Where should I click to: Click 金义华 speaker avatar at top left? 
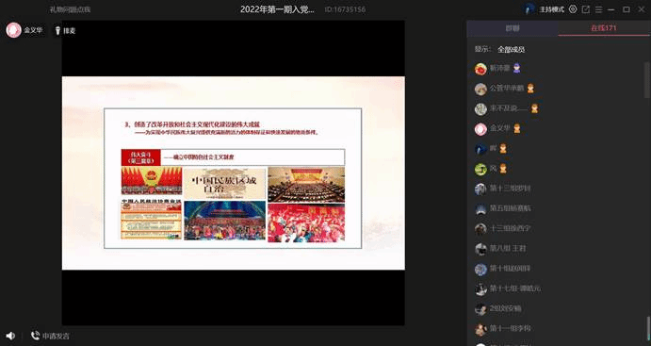click(14, 30)
